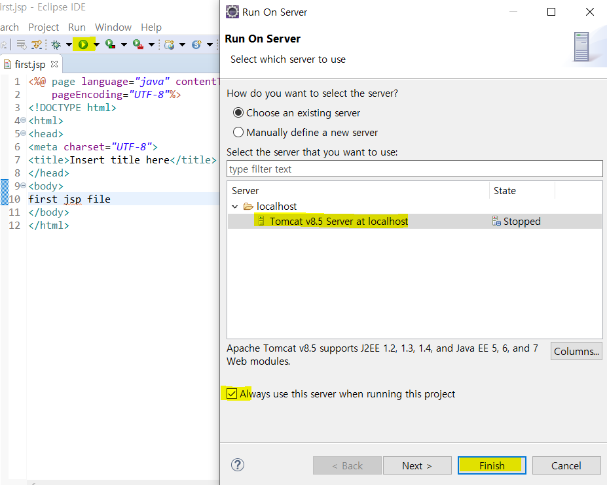Open the Coverage dropdown arrow
Screen dimensions: 607x485
pyautogui.click(x=124, y=45)
